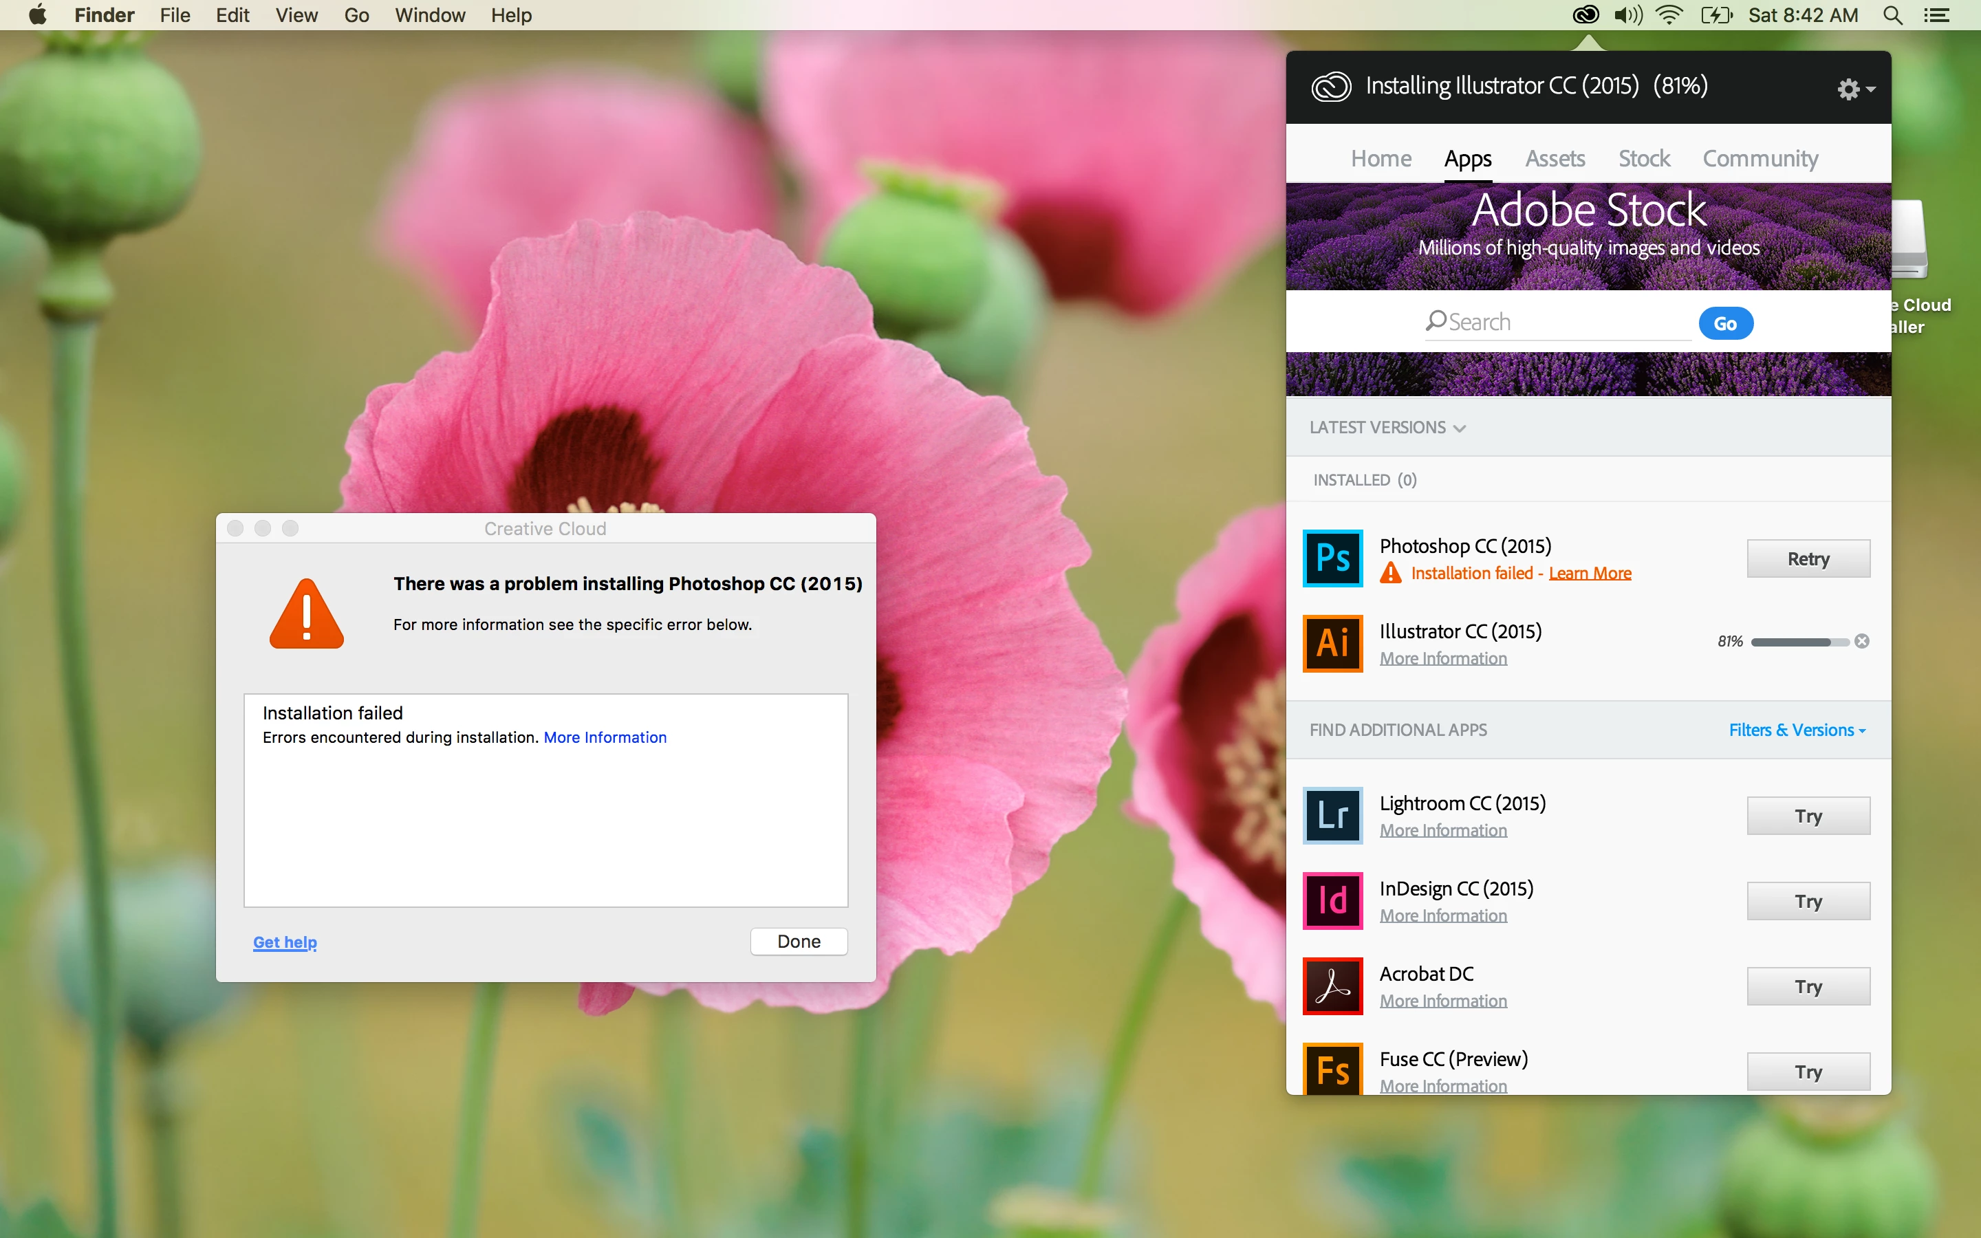1981x1238 pixels.
Task: Click Creative Cloud icon in the menu bar
Action: 1585,14
